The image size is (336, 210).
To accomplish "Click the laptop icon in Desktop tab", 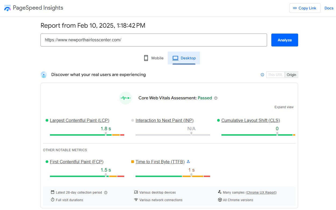I will tap(176, 58).
